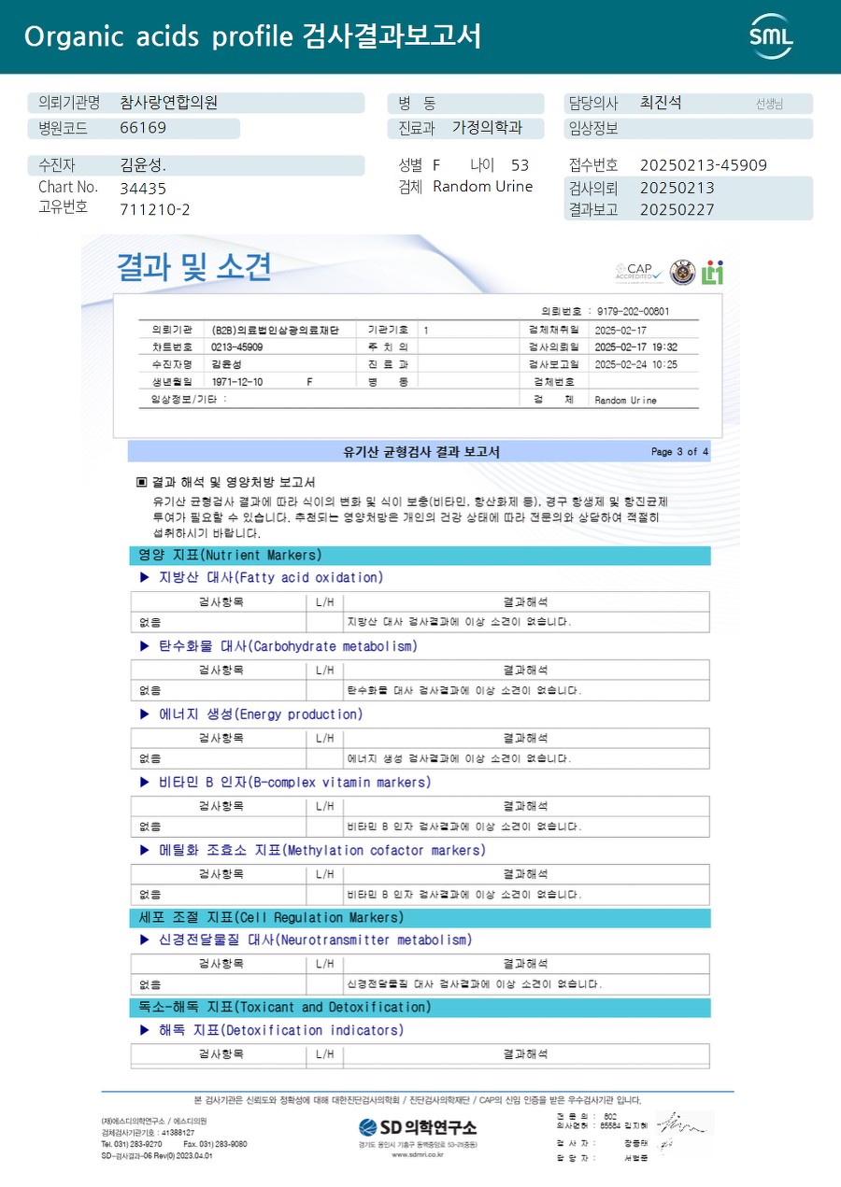This screenshot has width=841, height=1187.
Task: Click the SML logo in header
Action: (771, 35)
